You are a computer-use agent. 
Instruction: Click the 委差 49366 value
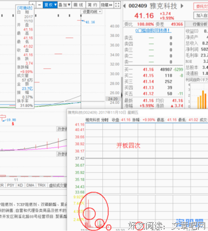point(177,24)
